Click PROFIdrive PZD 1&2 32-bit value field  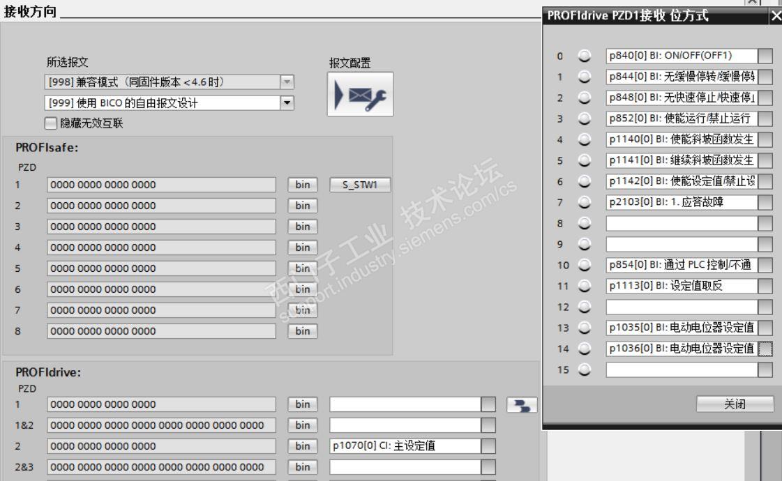tap(161, 425)
